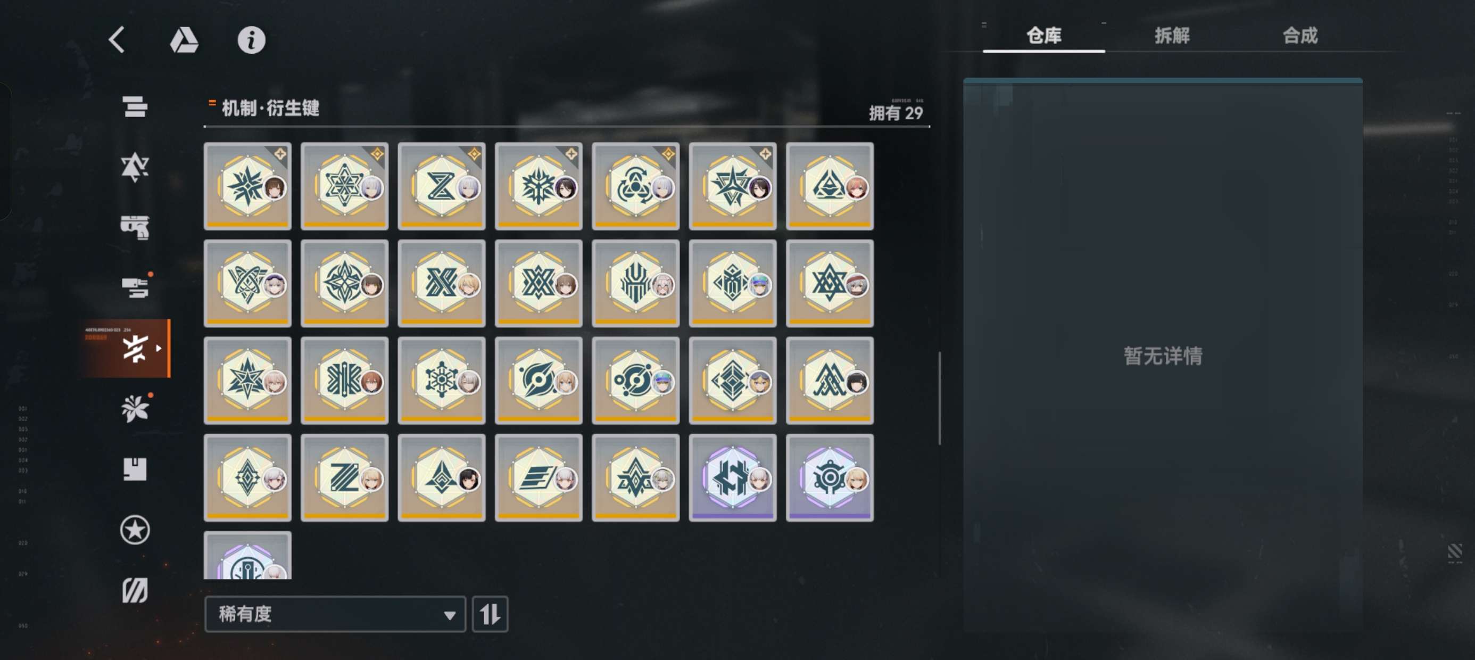
Task: Select the pistol weapon category in the sidebar
Action: click(x=135, y=227)
